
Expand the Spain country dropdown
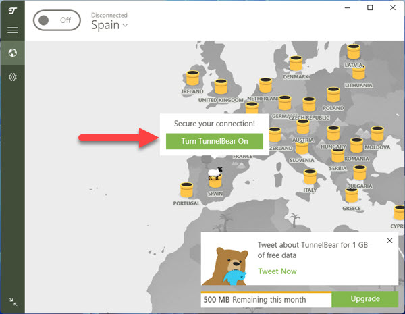pyautogui.click(x=109, y=25)
